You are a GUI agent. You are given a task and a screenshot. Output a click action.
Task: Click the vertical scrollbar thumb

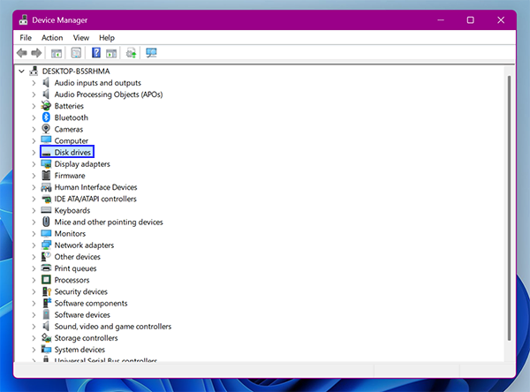(x=509, y=208)
